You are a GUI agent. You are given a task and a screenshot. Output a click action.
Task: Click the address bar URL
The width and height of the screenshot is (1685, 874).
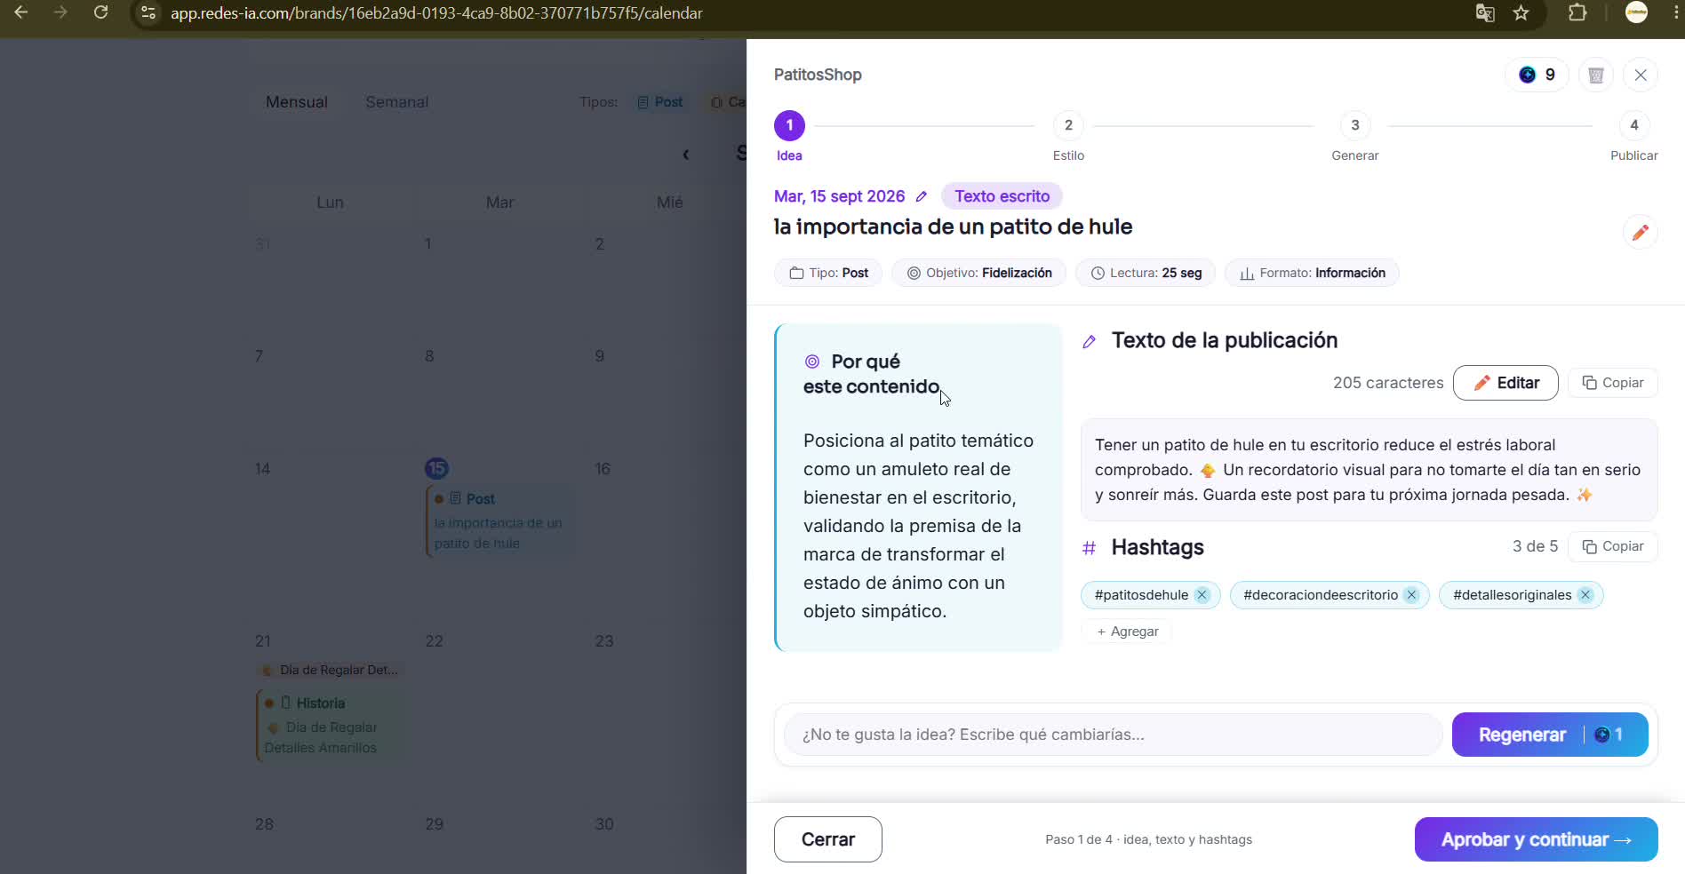(x=436, y=13)
